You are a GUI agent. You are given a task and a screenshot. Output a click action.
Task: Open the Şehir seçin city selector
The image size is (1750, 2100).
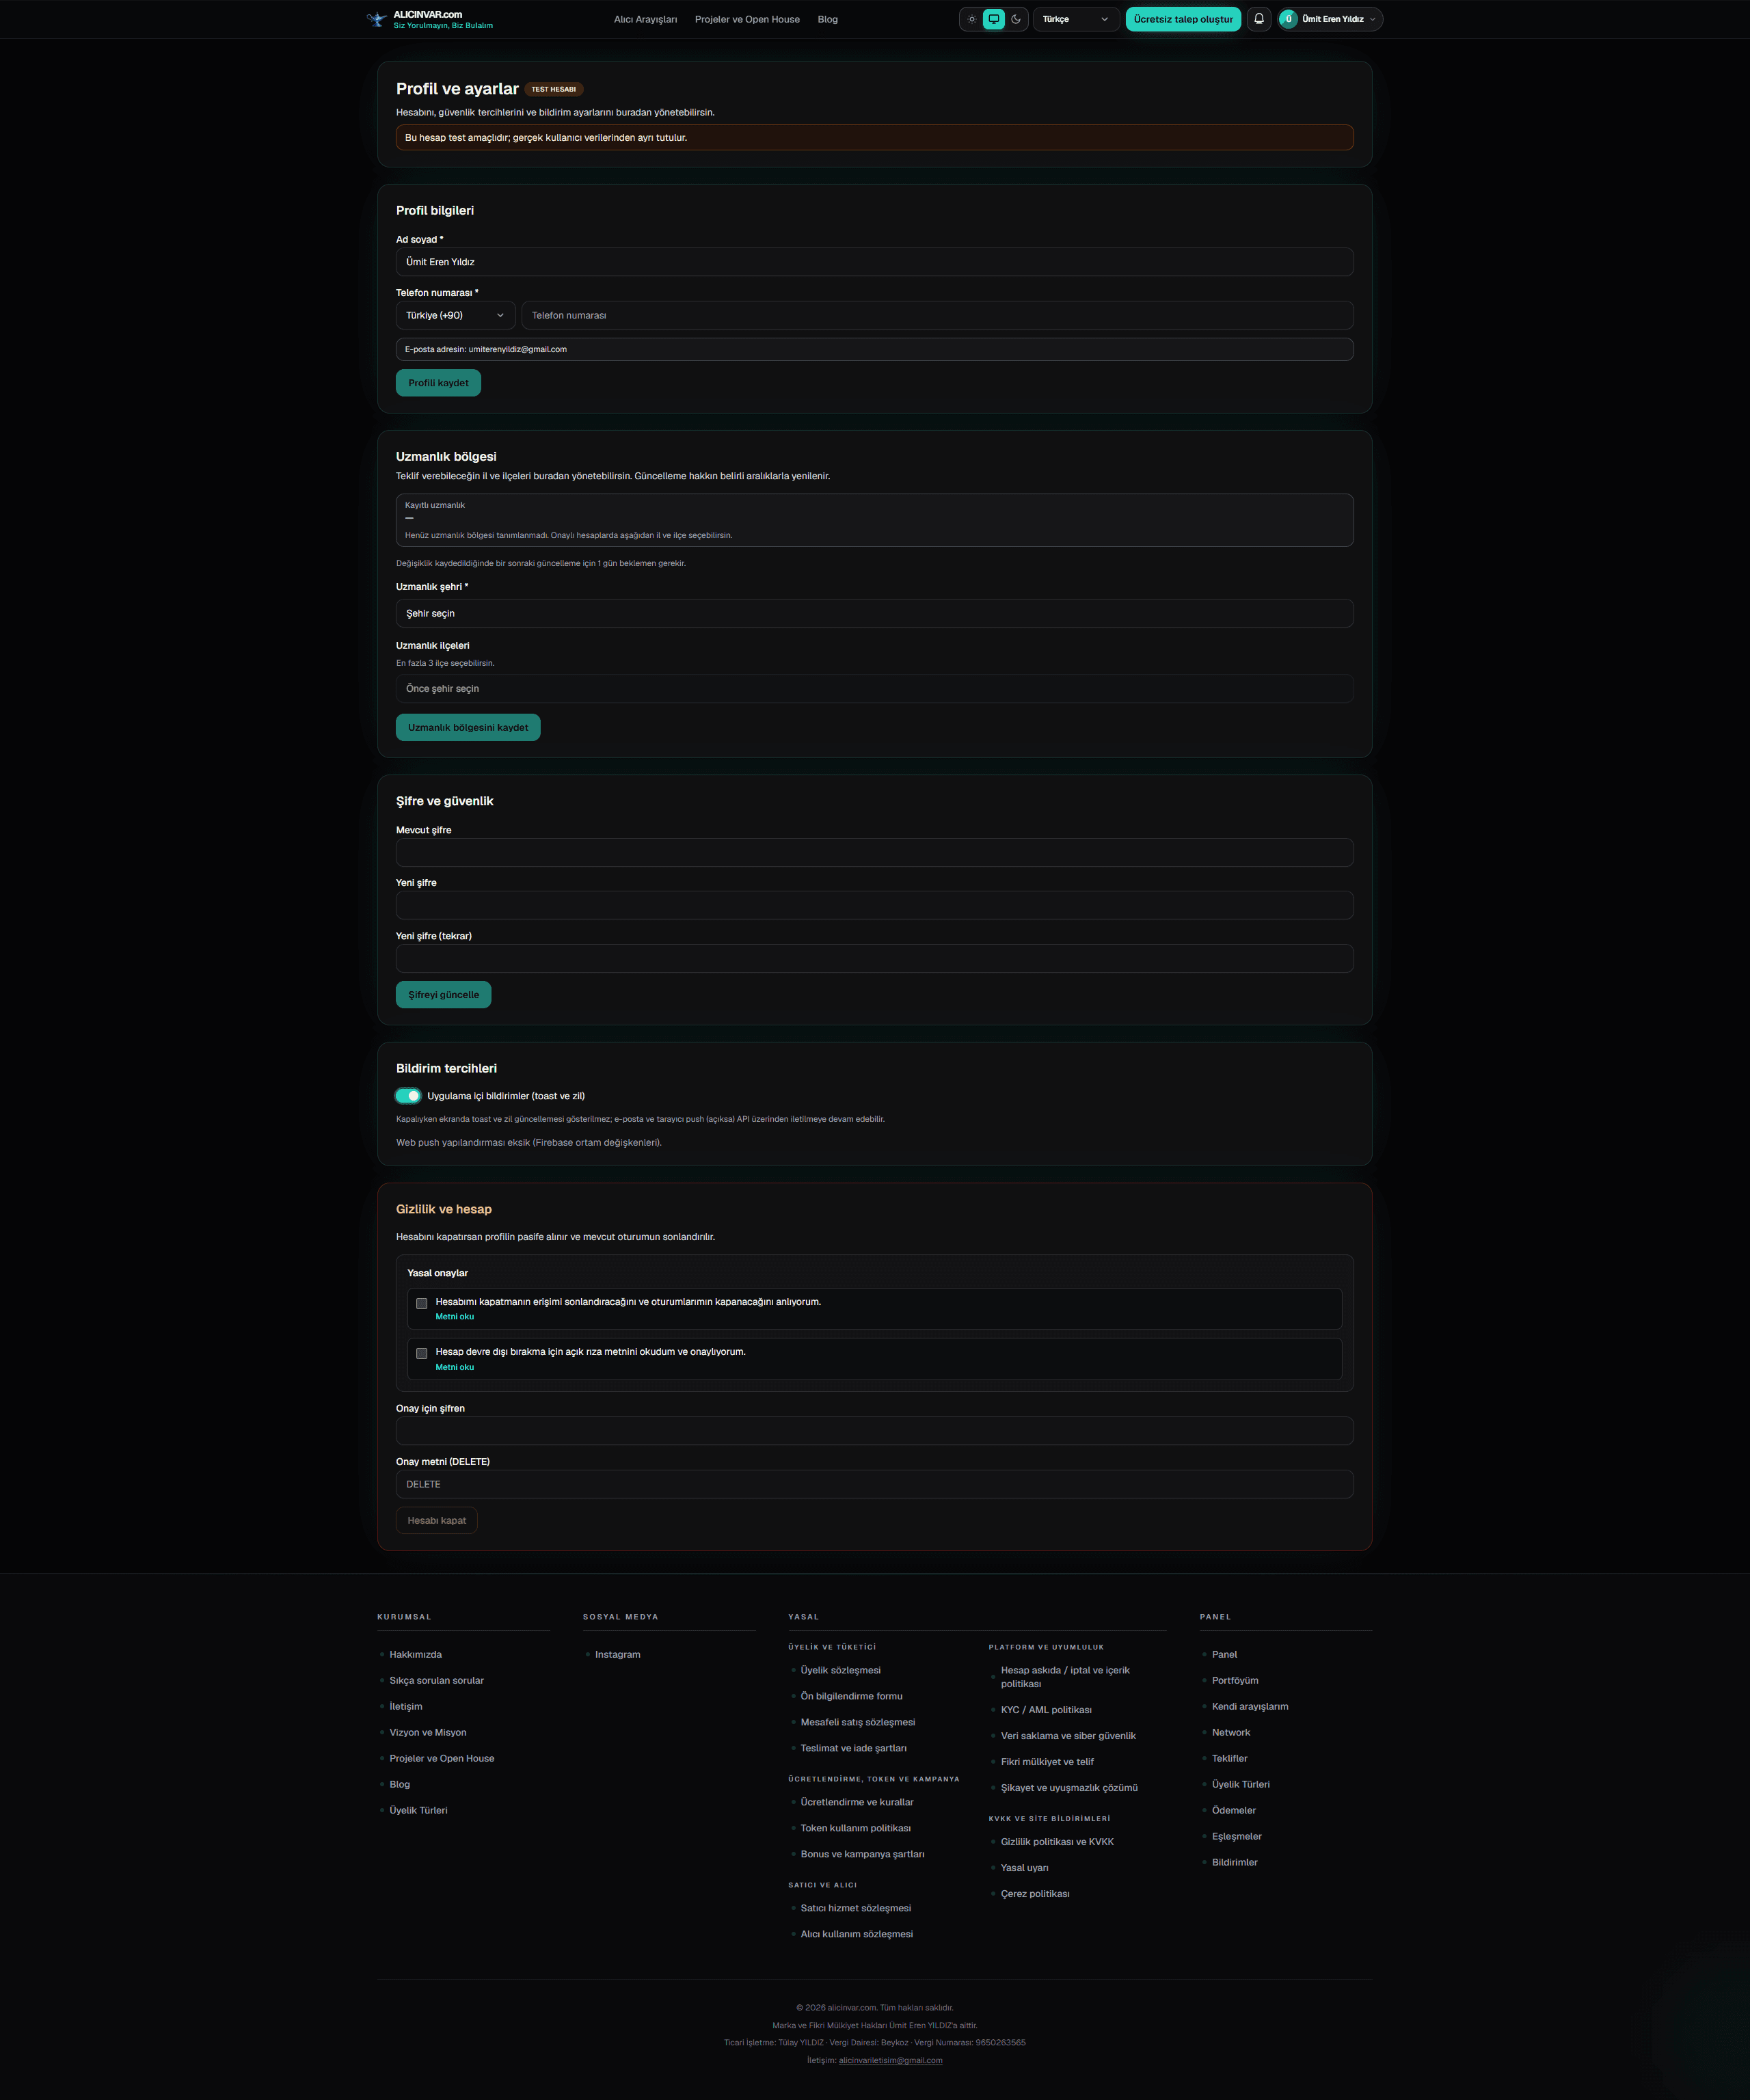[874, 613]
